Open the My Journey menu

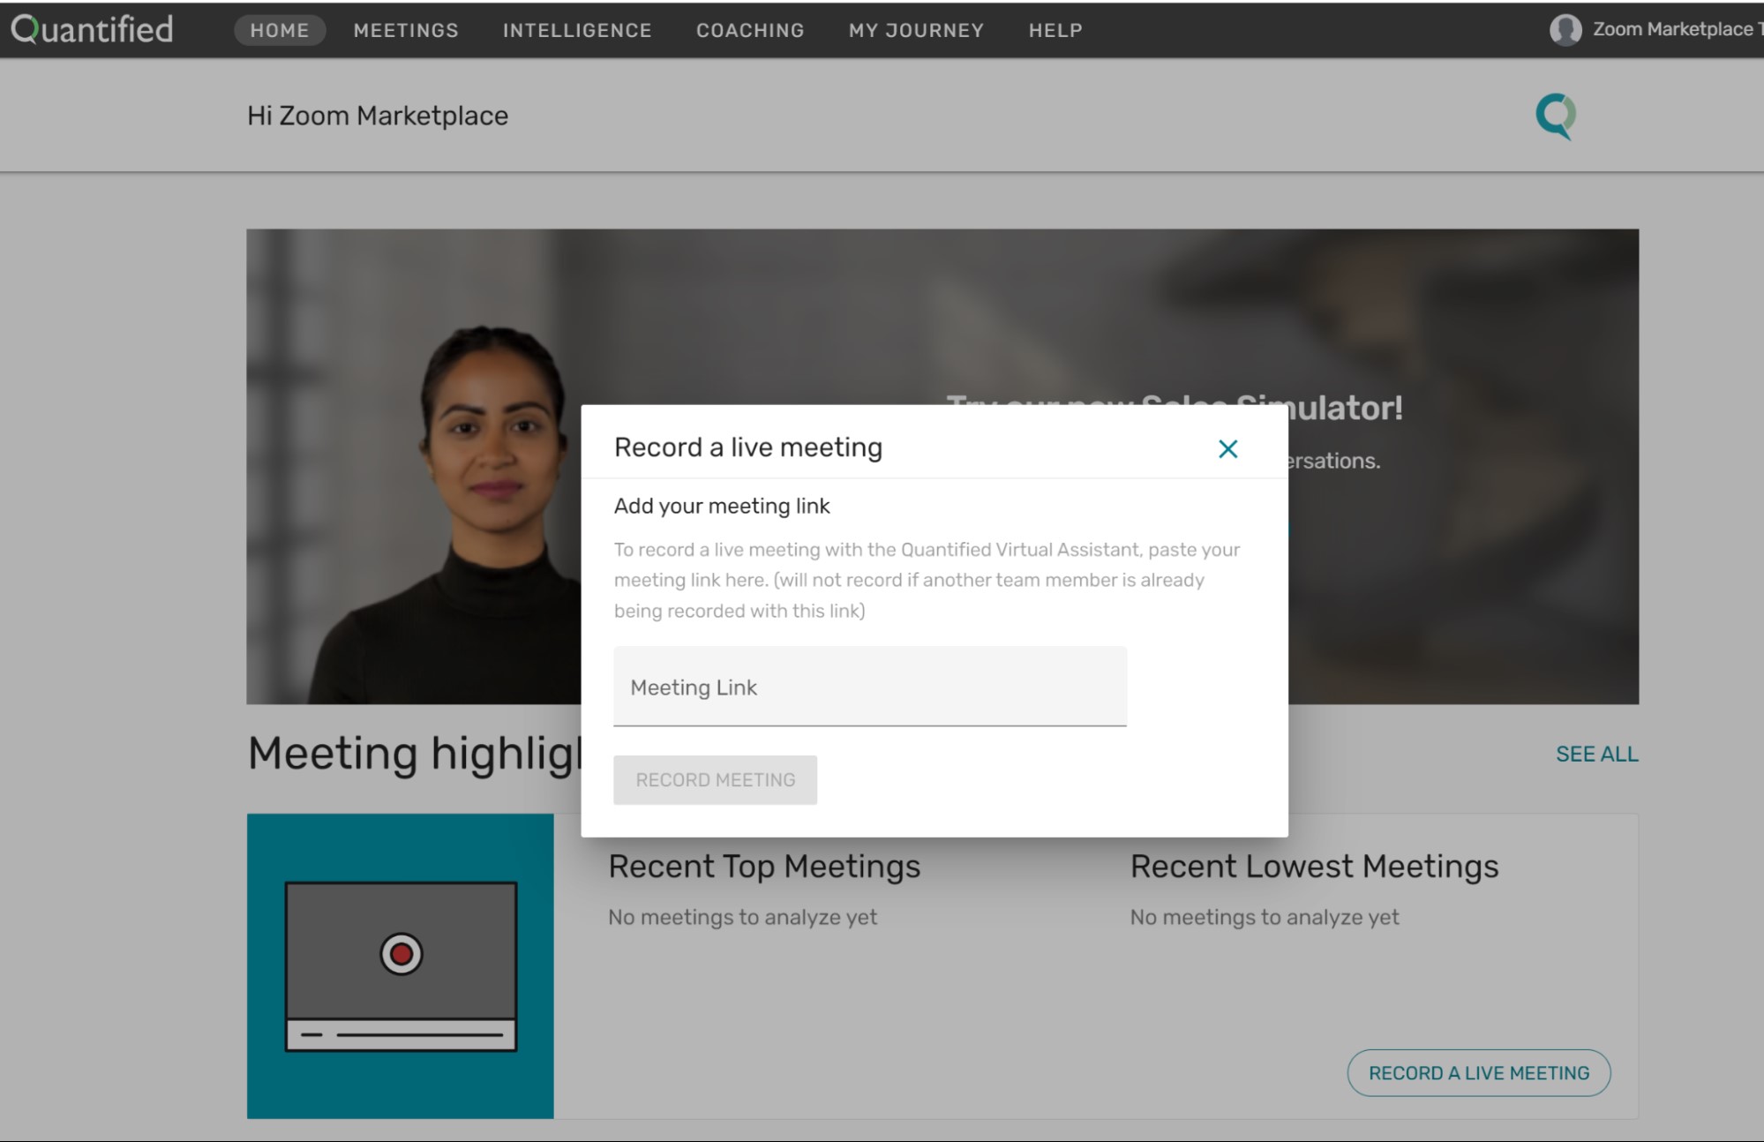click(916, 30)
